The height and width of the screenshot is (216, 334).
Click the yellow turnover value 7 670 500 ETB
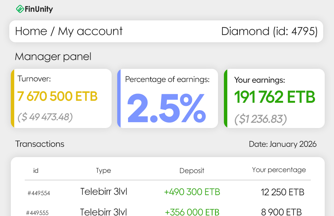pyautogui.click(x=58, y=96)
